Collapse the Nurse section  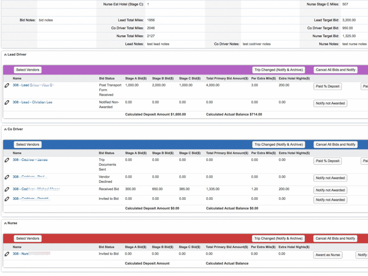click(6, 223)
